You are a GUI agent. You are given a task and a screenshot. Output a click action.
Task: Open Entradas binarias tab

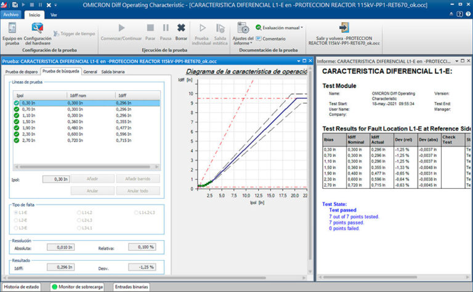[132, 287]
